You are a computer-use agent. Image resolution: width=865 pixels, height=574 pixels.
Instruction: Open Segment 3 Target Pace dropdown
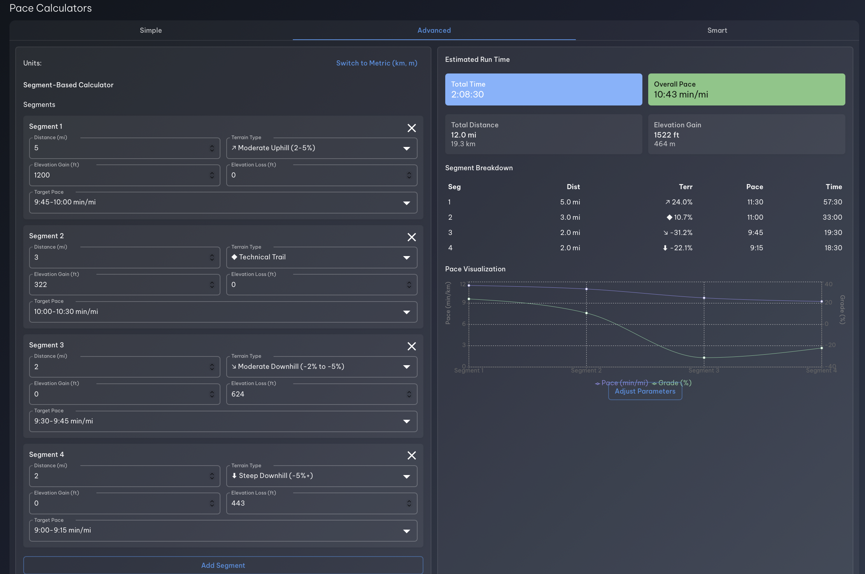pyautogui.click(x=223, y=421)
